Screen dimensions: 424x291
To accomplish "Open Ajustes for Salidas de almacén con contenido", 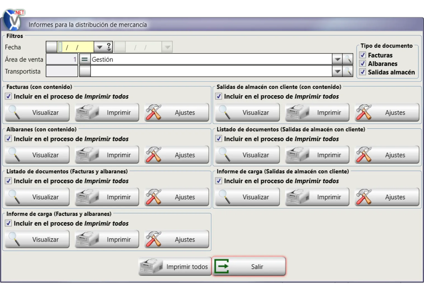I will [387, 112].
